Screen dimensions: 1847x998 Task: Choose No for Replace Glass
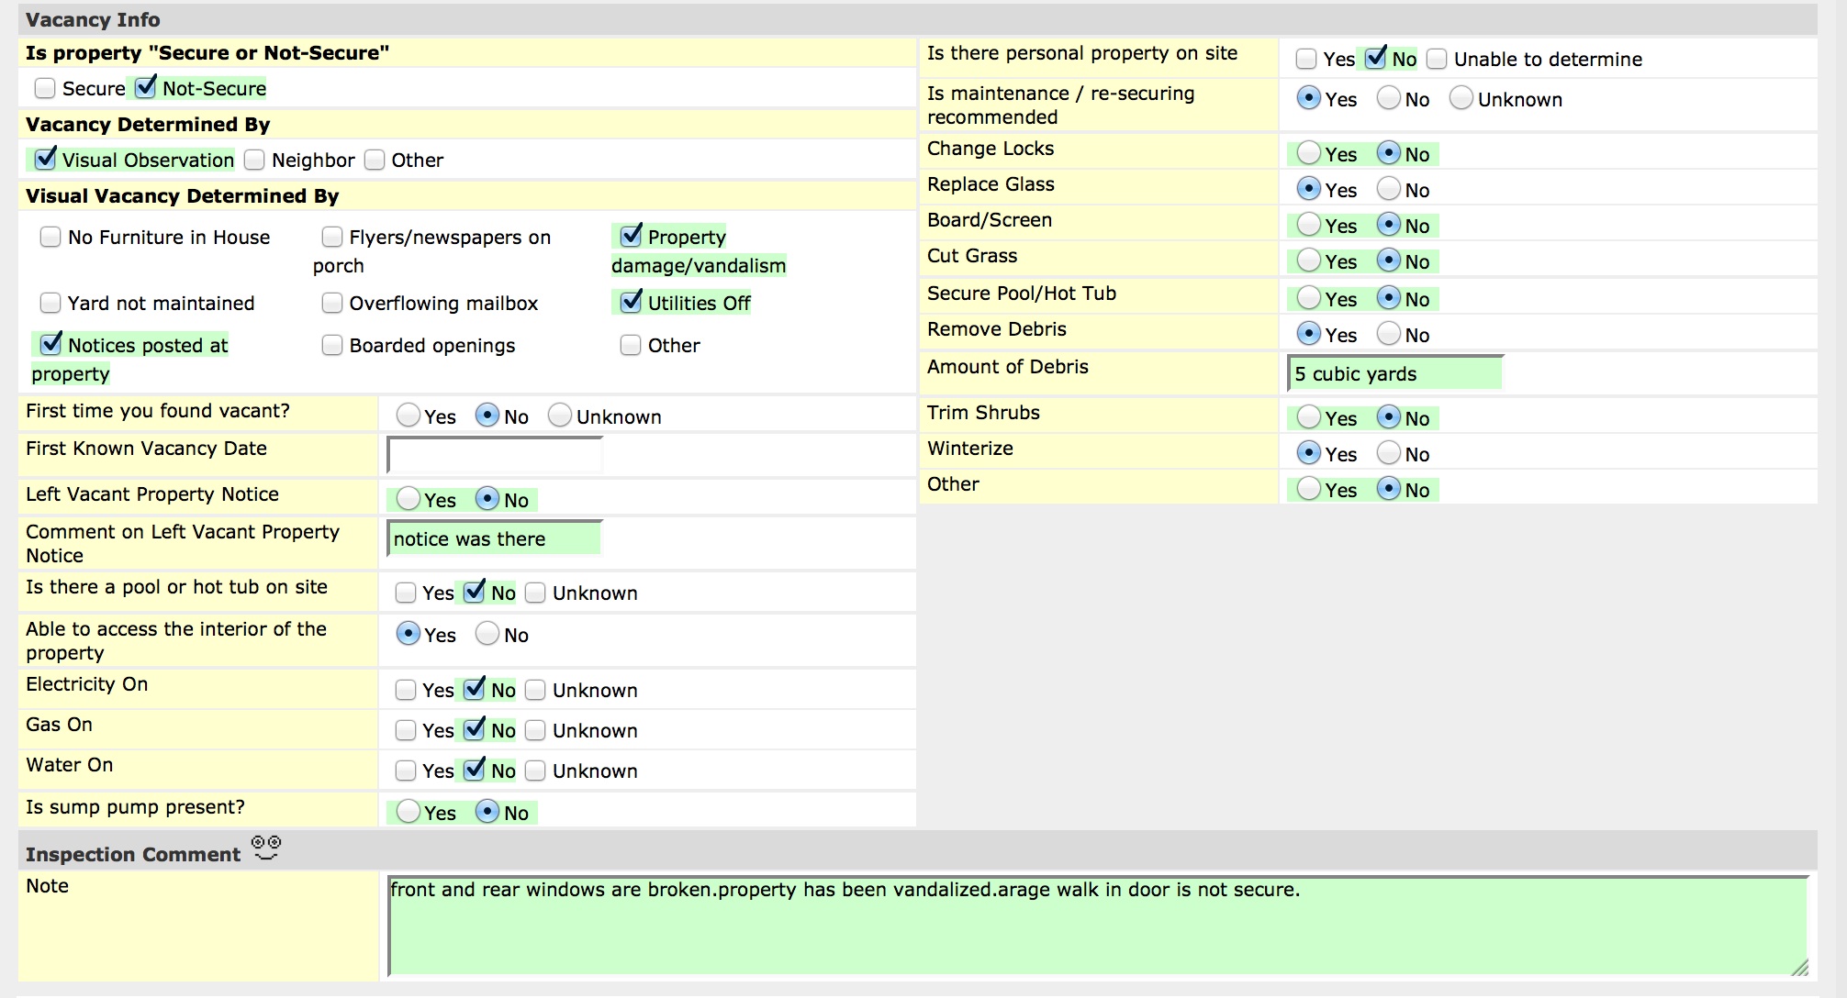[x=1390, y=189]
